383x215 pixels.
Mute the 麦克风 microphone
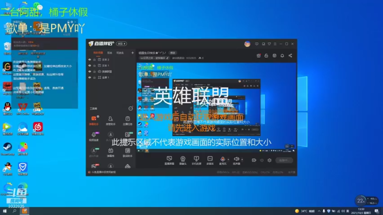223,161
